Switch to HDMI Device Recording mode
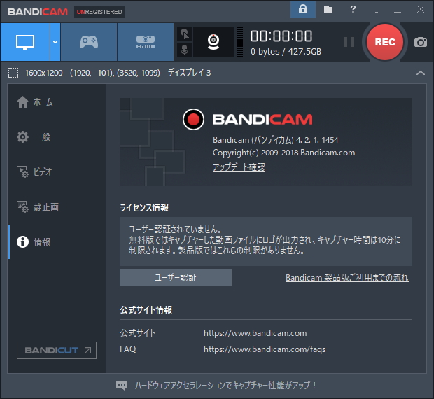This screenshot has height=399, width=434. tap(146, 42)
